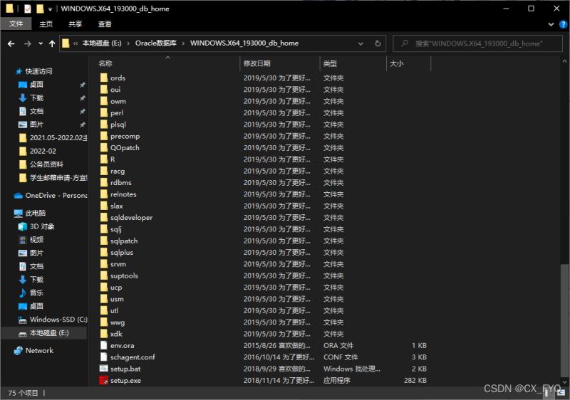Switch to the 查看 ribbon tab
This screenshot has width=570, height=400.
105,24
